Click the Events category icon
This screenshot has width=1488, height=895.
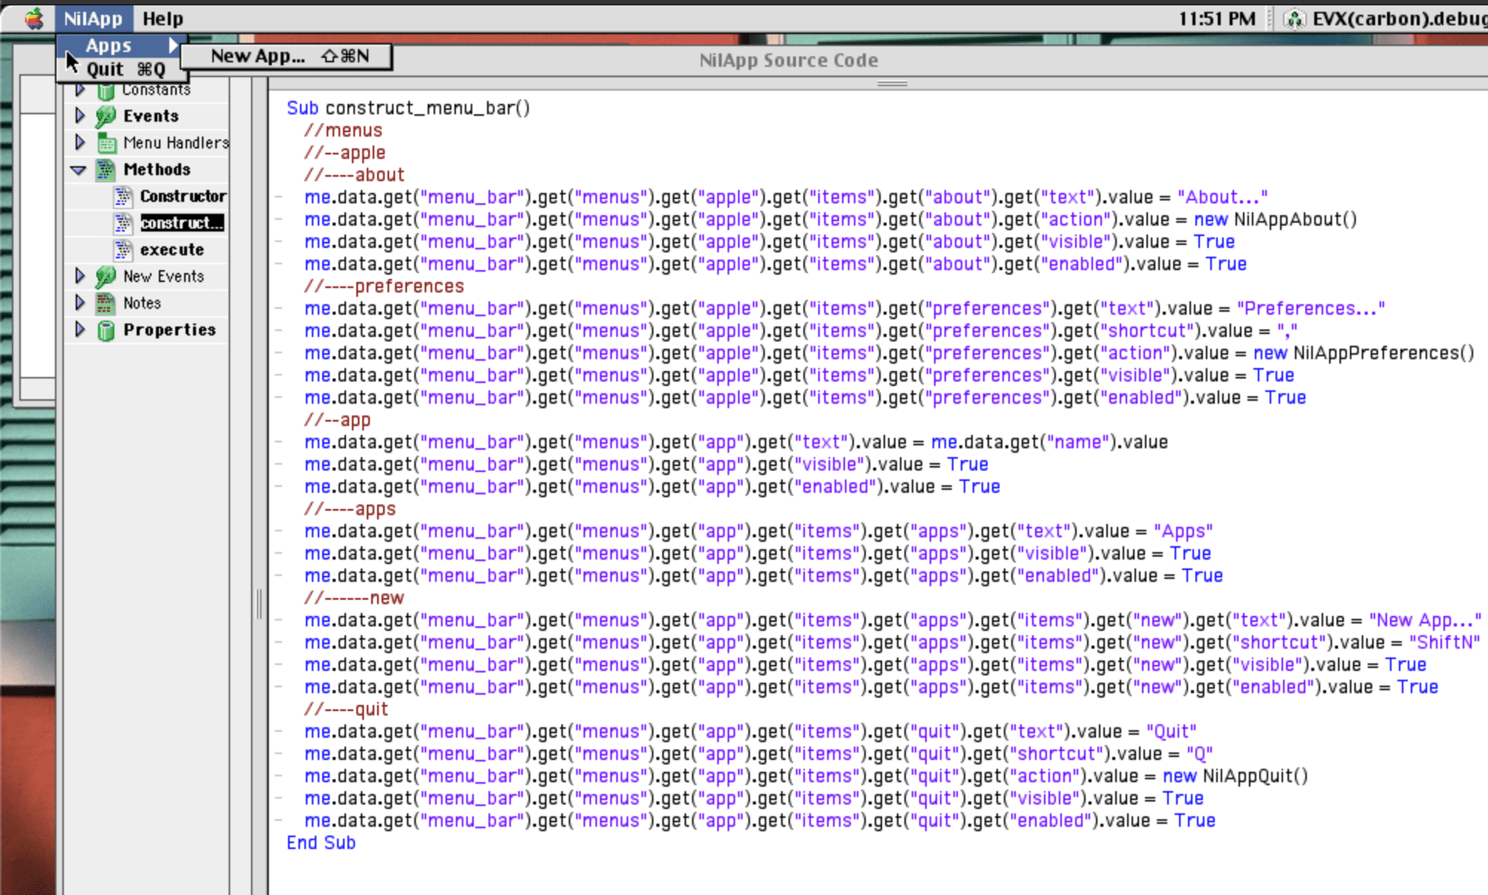click(106, 116)
